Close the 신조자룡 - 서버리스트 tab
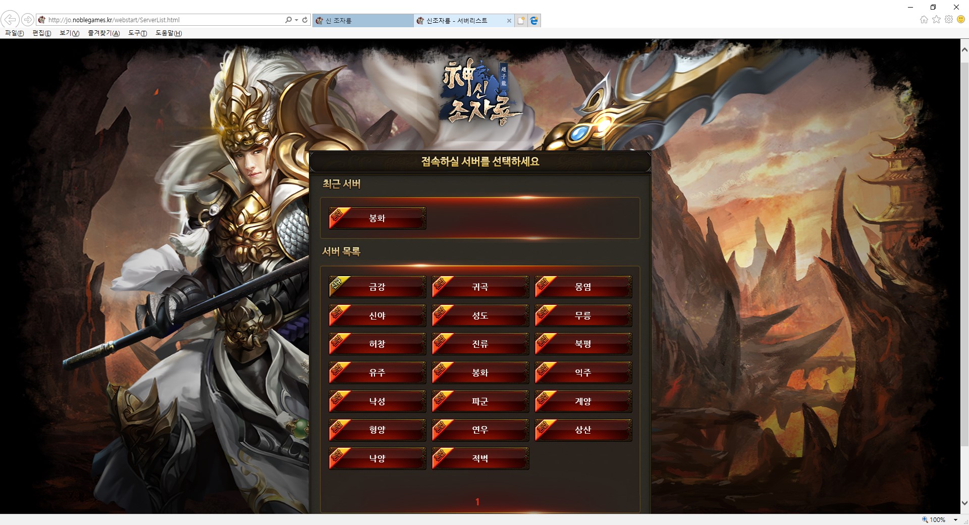This screenshot has height=525, width=969. 509,21
